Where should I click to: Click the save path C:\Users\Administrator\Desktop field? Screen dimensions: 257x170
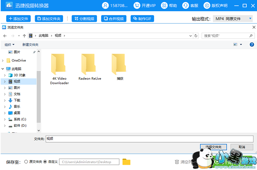(89, 162)
